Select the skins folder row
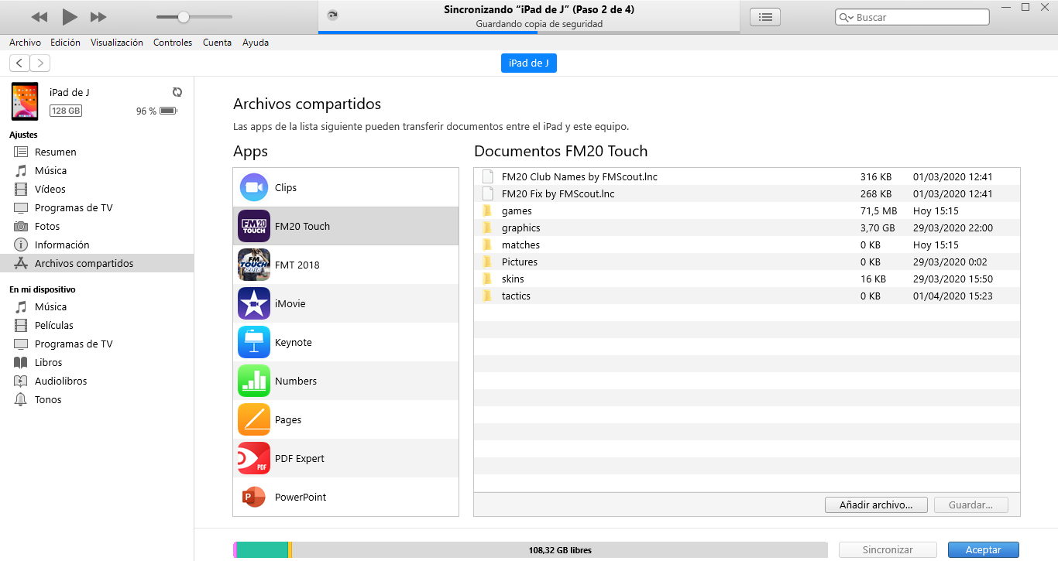1058x561 pixels. (747, 279)
